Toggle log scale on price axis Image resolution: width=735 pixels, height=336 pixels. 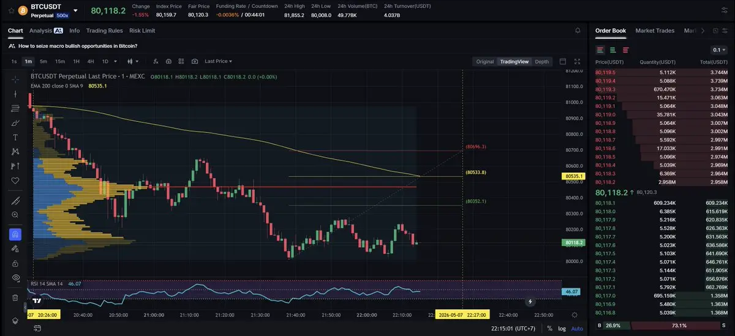(x=562, y=328)
